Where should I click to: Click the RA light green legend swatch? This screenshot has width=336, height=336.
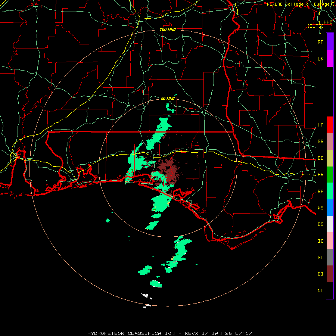[330, 191]
